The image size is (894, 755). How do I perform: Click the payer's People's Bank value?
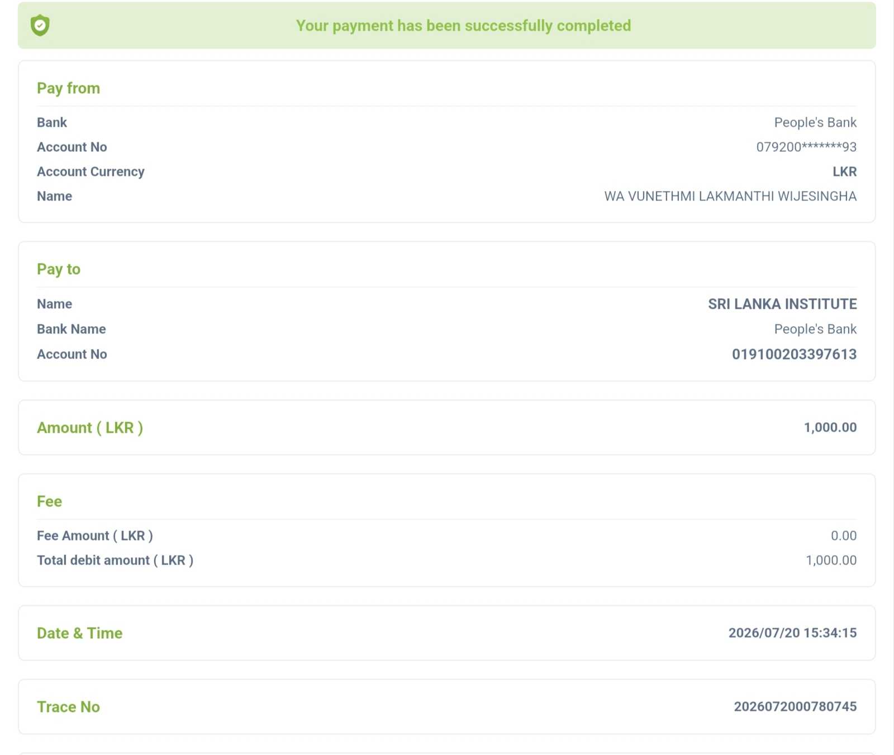pos(815,122)
